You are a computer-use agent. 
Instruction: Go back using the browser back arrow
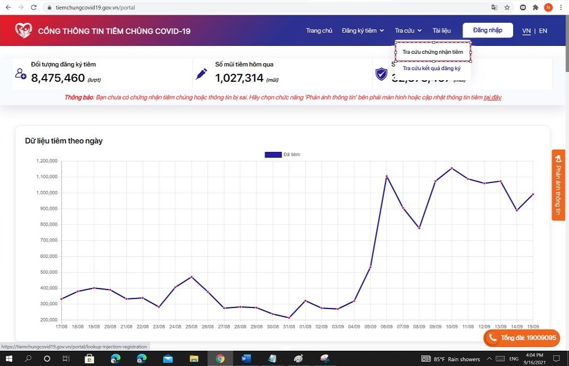(x=8, y=7)
